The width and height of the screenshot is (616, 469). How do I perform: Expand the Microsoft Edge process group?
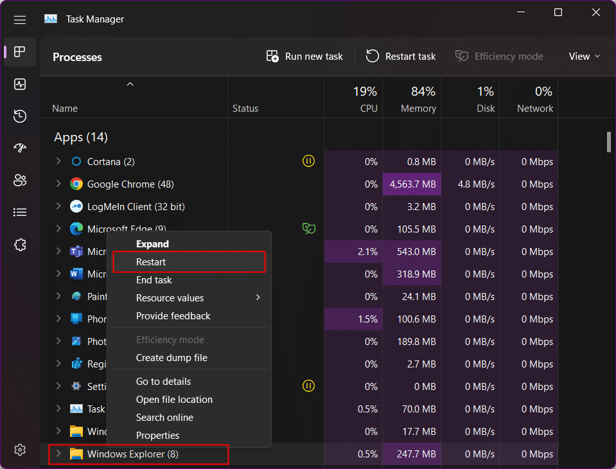pyautogui.click(x=58, y=228)
